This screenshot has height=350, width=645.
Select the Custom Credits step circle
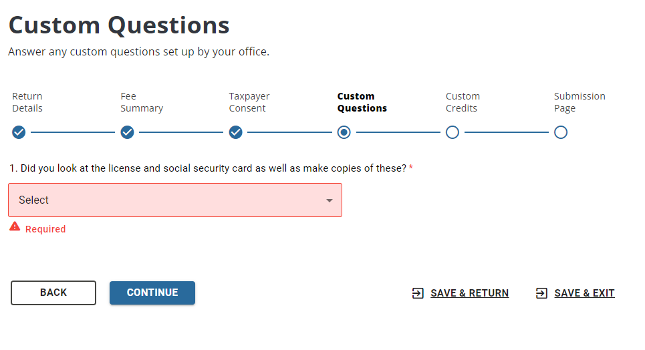453,132
